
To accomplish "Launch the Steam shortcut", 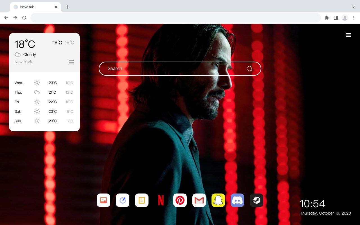I will click(256, 200).
